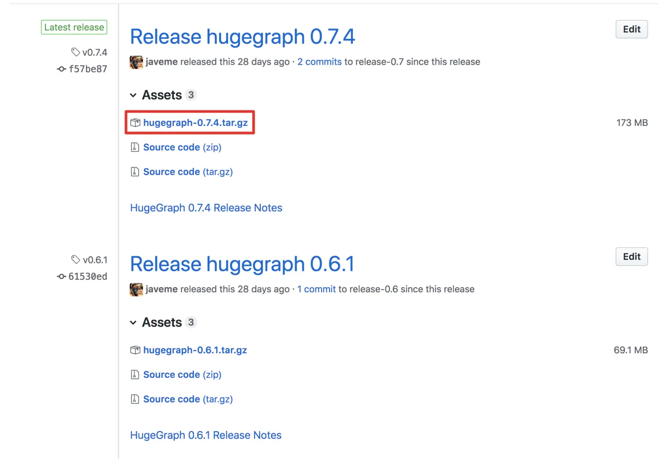
Task: Click the 69.1 MB file size text
Action: click(631, 350)
